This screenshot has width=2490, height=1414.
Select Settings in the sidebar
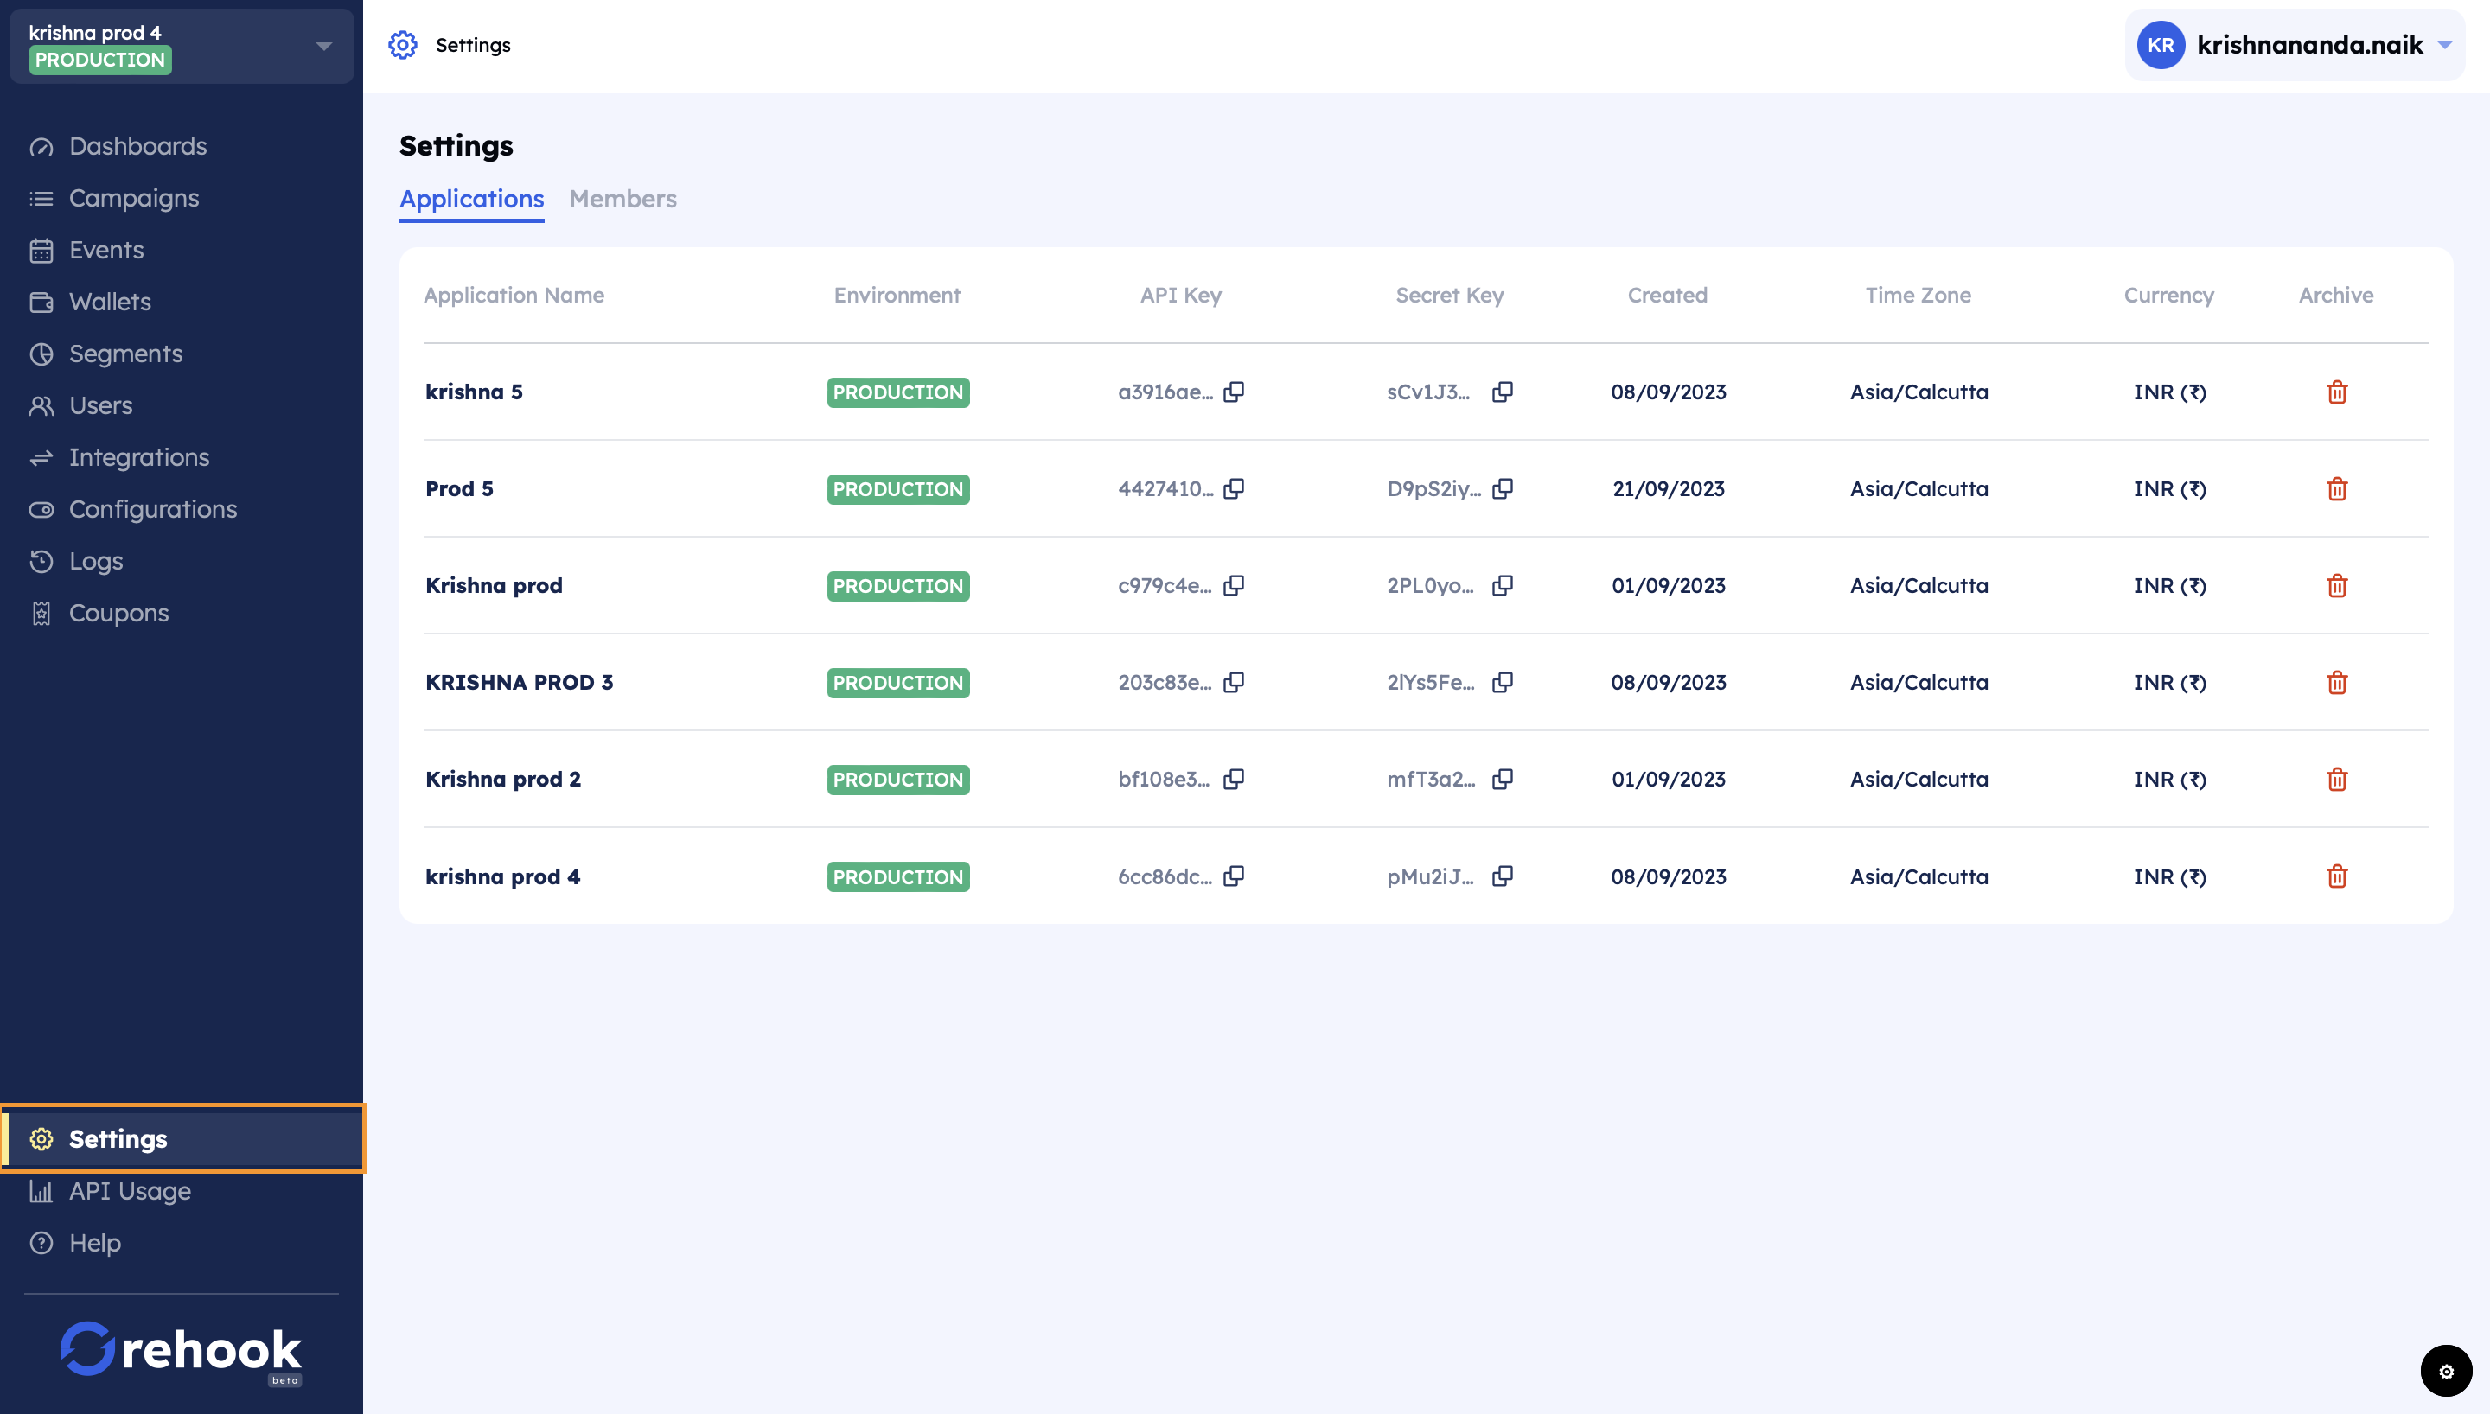pyautogui.click(x=182, y=1139)
